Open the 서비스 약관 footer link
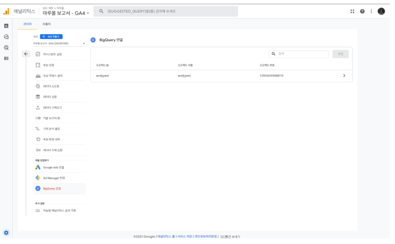395x244 pixels. [x=185, y=236]
